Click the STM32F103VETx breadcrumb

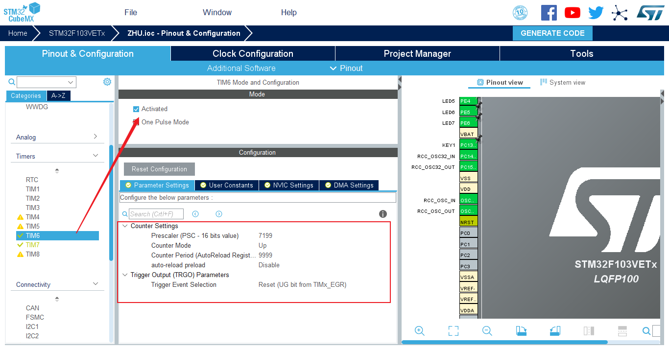77,33
